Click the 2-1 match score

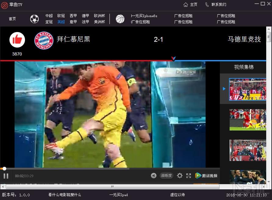tap(158, 40)
